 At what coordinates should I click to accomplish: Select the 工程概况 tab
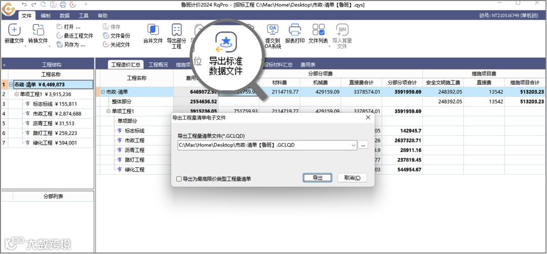point(158,64)
